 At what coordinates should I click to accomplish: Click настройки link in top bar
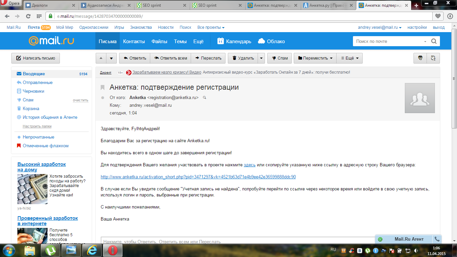[417, 27]
